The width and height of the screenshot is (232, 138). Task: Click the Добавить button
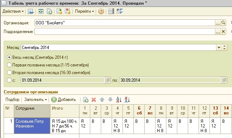(64, 100)
